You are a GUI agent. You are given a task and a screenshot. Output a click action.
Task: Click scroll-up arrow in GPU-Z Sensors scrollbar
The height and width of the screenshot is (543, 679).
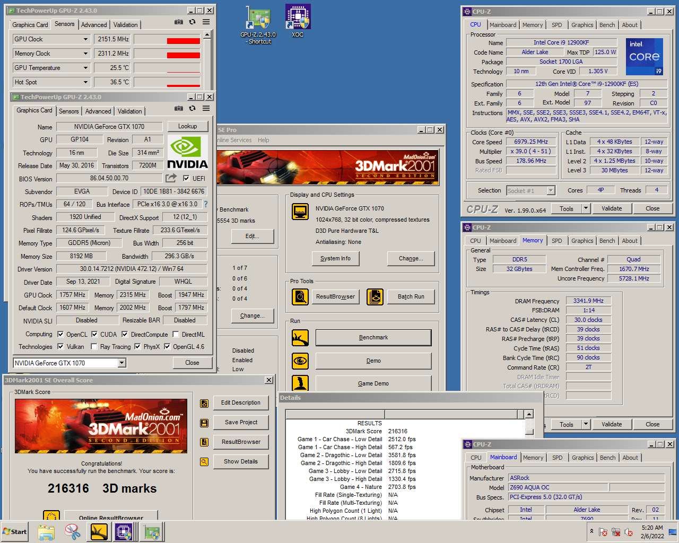207,34
